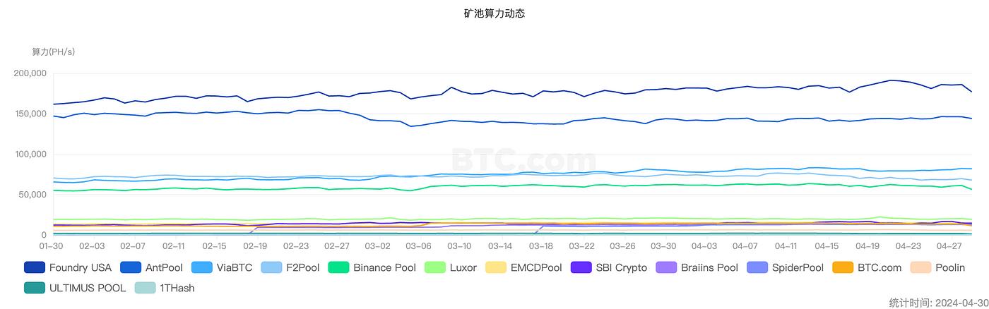
Task: Click the F2Pool legend swatch
Action: [273, 268]
